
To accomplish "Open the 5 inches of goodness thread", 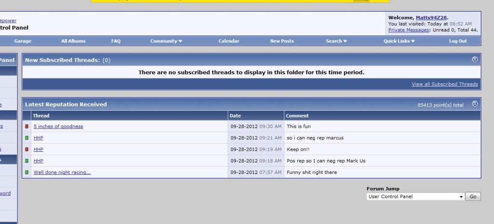I will point(58,127).
